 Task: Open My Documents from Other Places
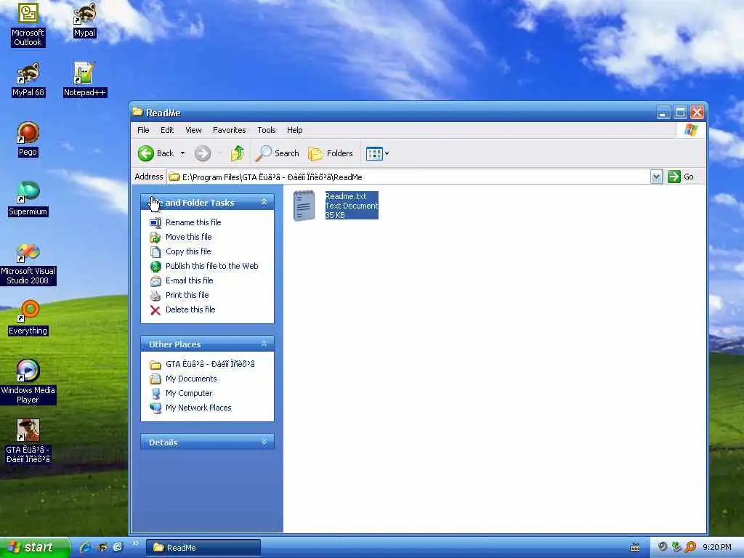pos(191,379)
